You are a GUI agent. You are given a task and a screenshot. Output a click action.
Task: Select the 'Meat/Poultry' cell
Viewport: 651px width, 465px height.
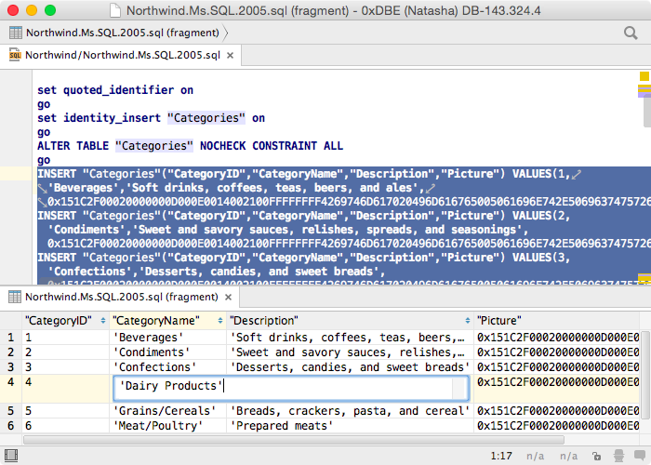tap(167, 426)
